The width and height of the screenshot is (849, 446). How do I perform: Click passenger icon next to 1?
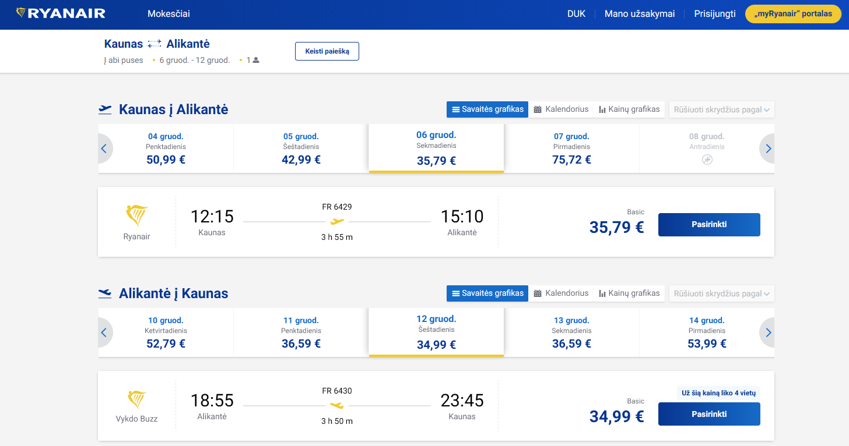tap(256, 60)
